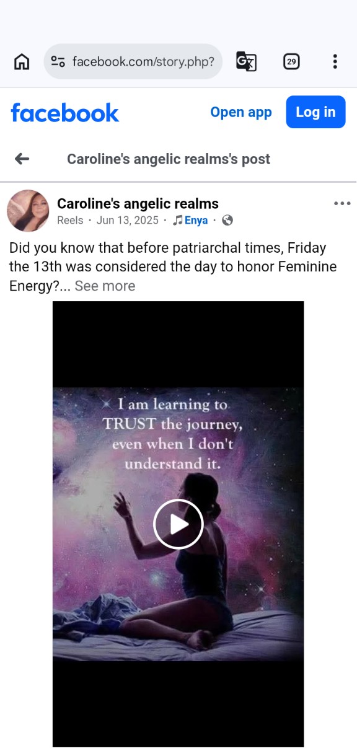Click the Jun 13, 2025 post date
Image resolution: width=357 pixels, height=751 pixels.
[128, 220]
